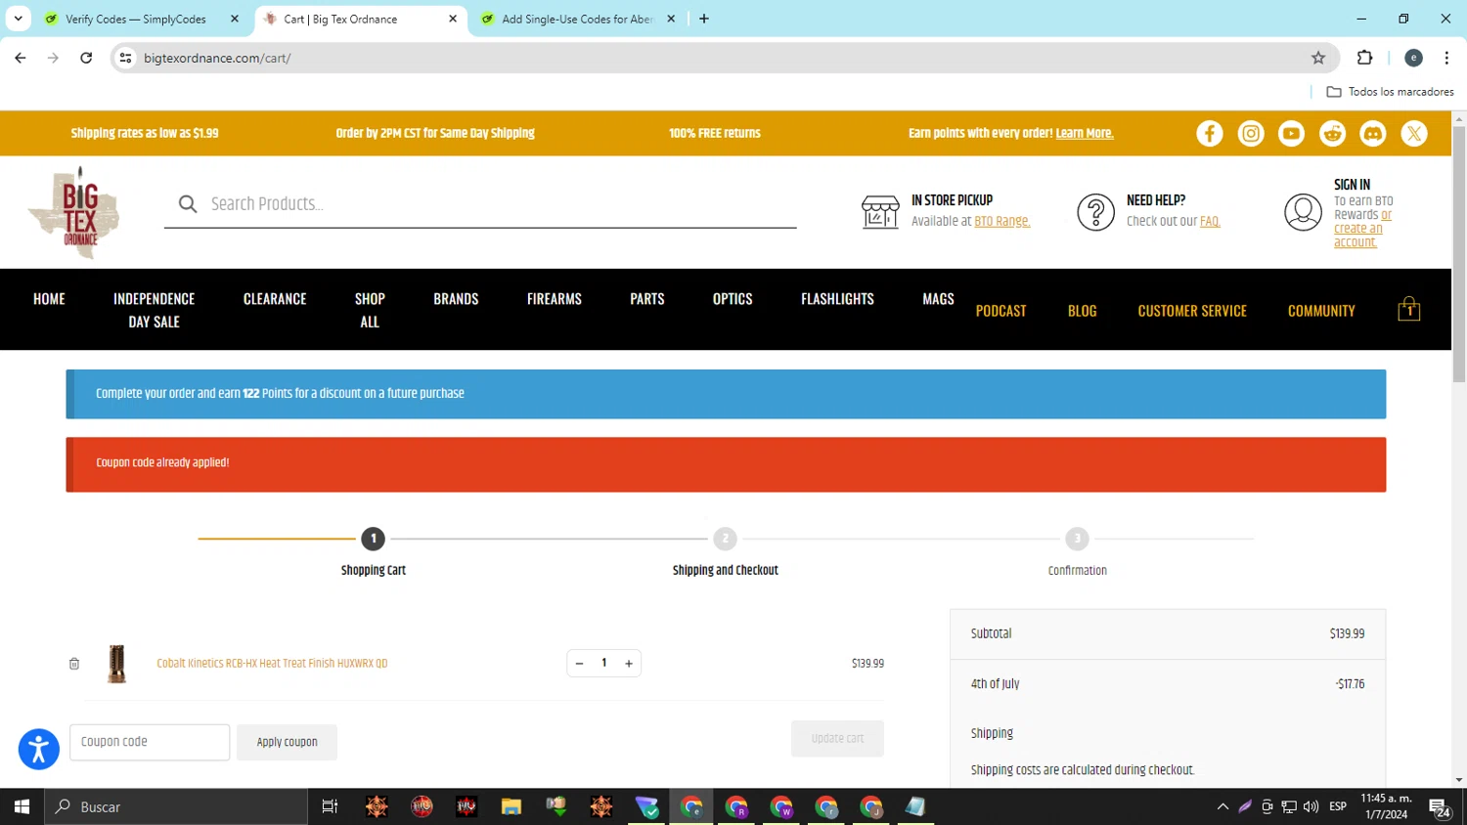The width and height of the screenshot is (1467, 825).
Task: Open the FAQ link
Action: coord(1210,221)
